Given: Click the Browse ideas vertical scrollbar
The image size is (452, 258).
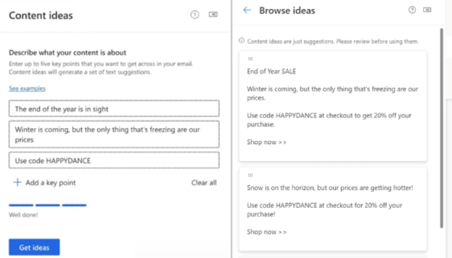Looking at the screenshot, I should coord(441,129).
